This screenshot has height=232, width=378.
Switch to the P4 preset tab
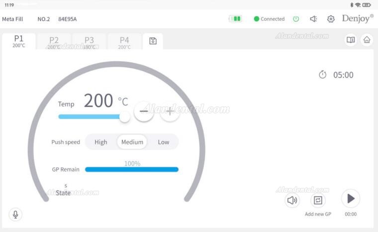click(124, 42)
